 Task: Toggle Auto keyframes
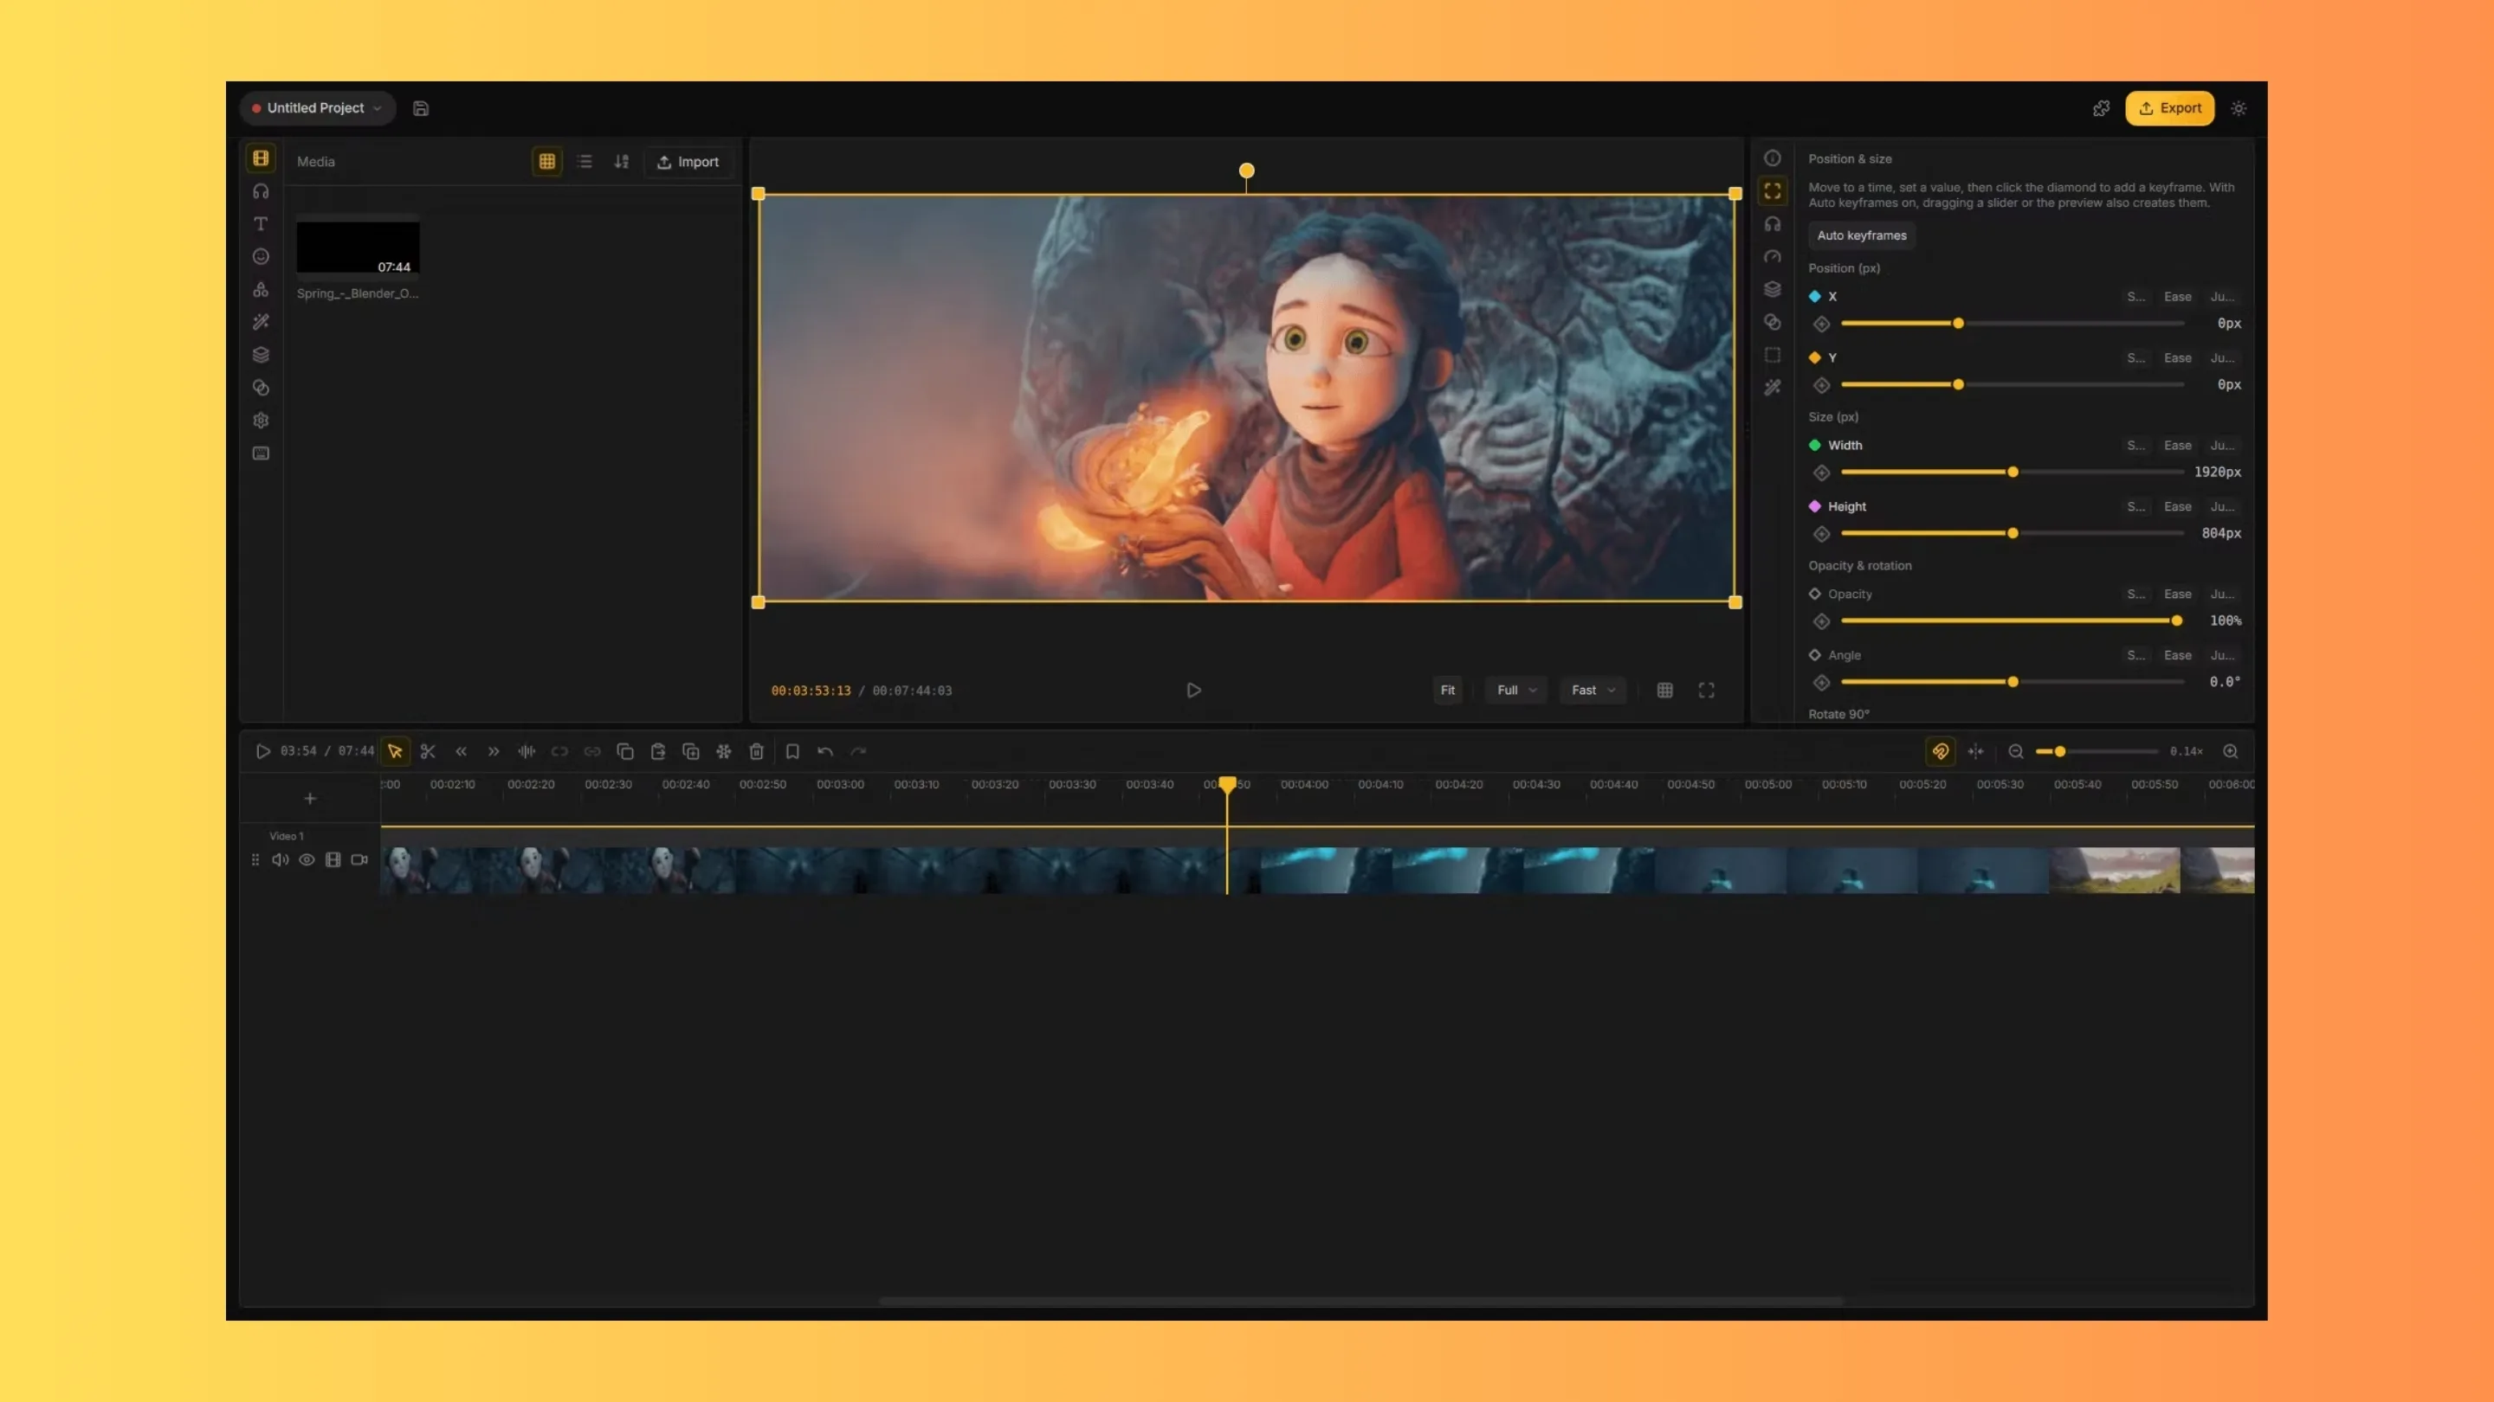click(1861, 235)
